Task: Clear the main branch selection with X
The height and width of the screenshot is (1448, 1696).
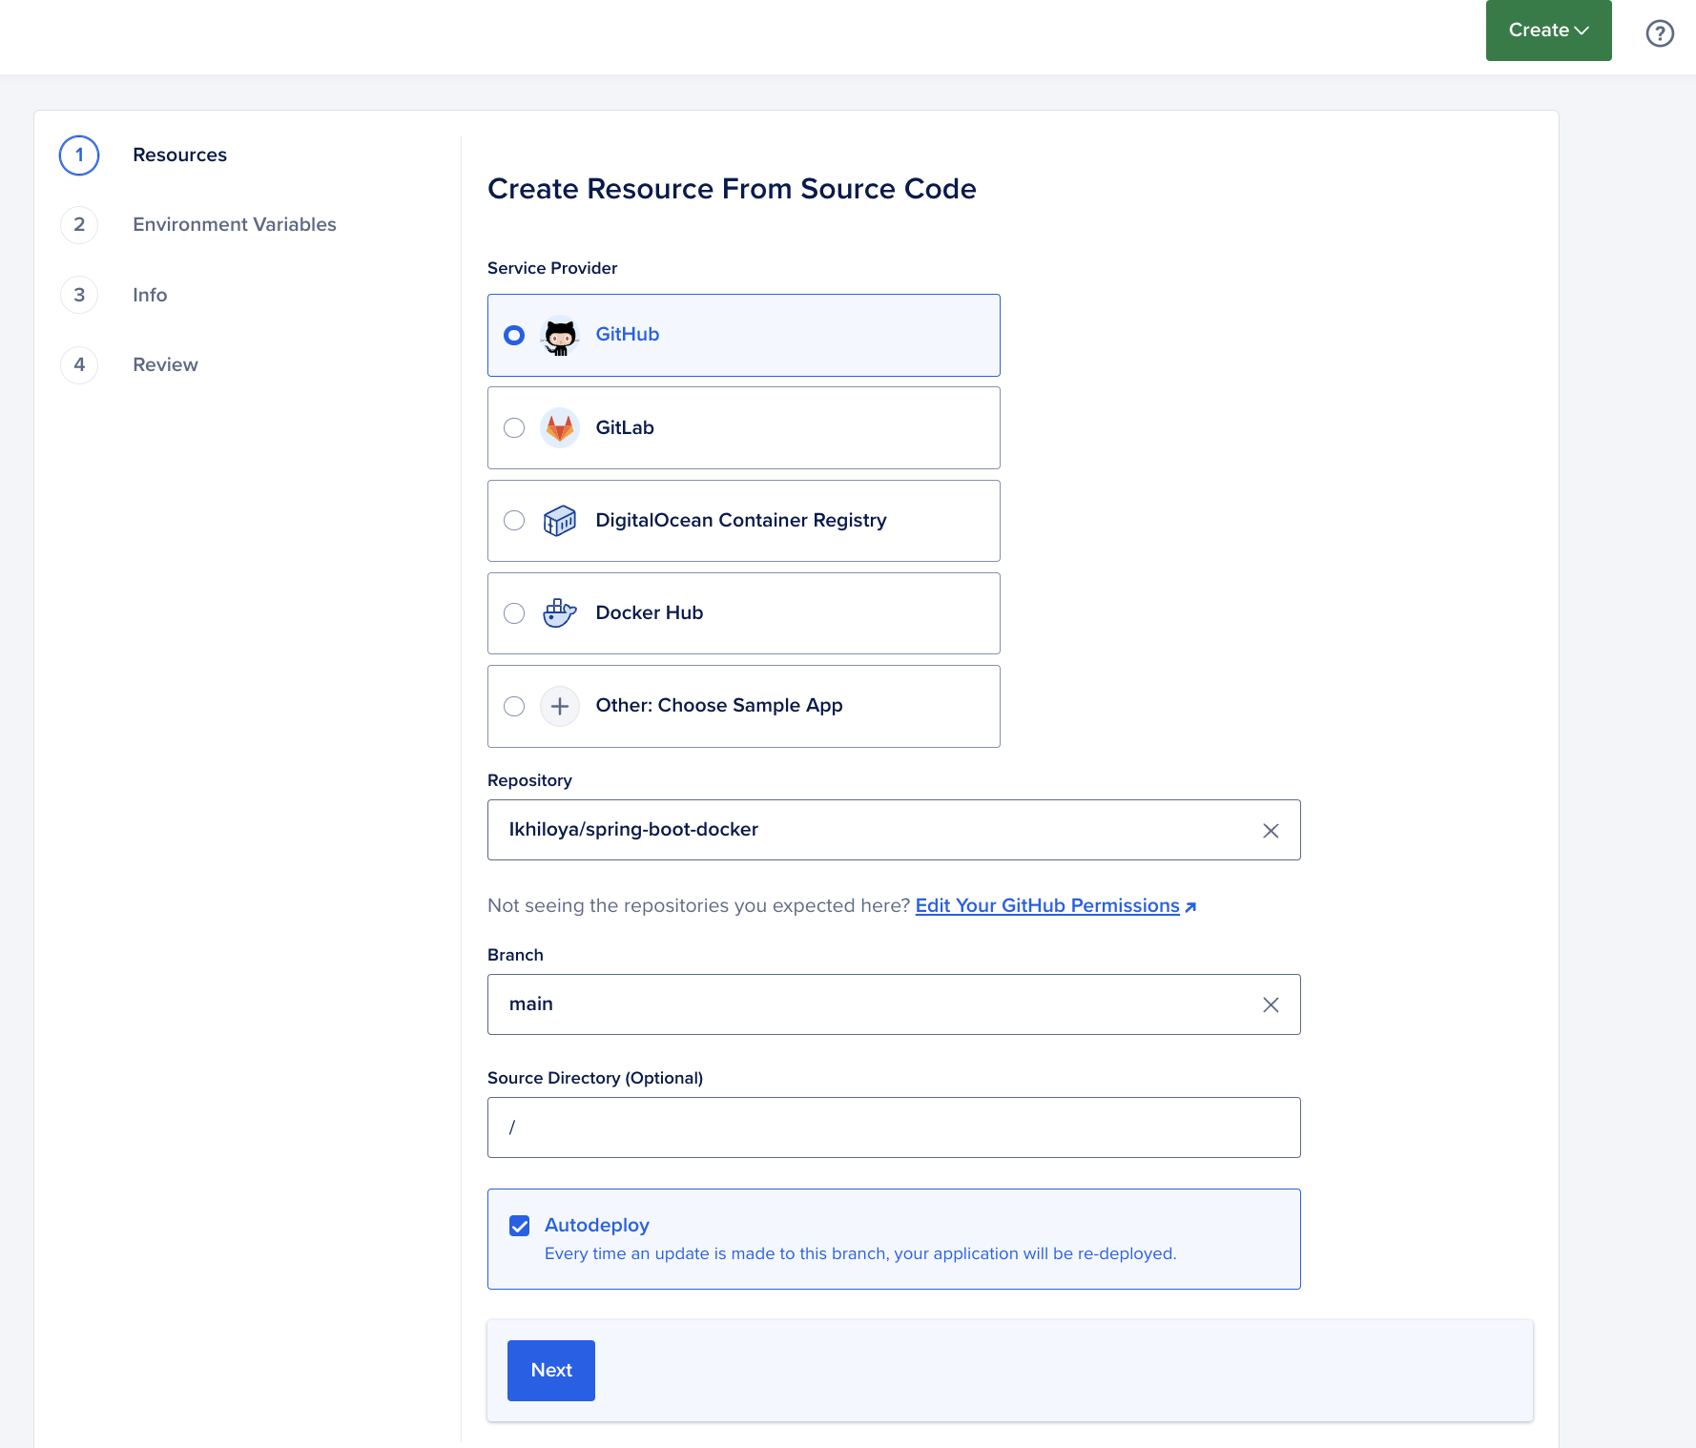Action: coord(1271,1005)
